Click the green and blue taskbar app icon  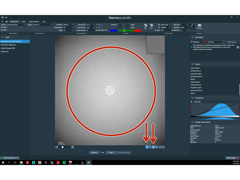pos(64,163)
